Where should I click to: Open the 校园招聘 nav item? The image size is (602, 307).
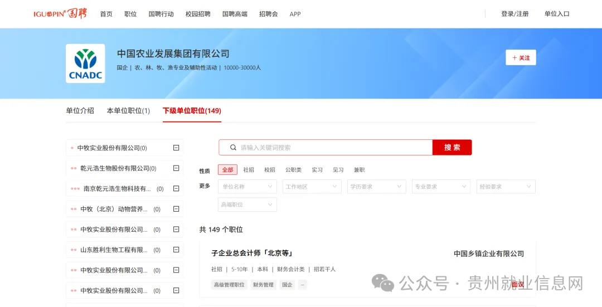click(198, 14)
